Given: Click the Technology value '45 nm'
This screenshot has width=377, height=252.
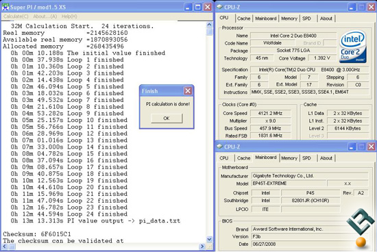Looking at the screenshot, I should tap(262, 58).
